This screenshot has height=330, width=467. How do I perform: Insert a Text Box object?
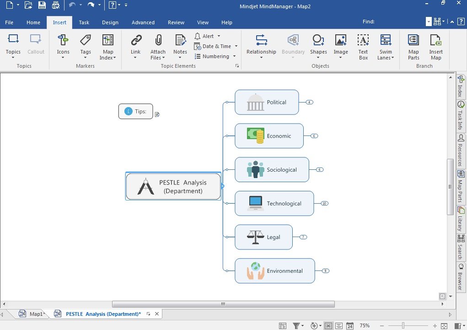pyautogui.click(x=363, y=41)
